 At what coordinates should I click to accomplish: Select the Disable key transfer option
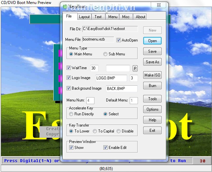(119, 131)
